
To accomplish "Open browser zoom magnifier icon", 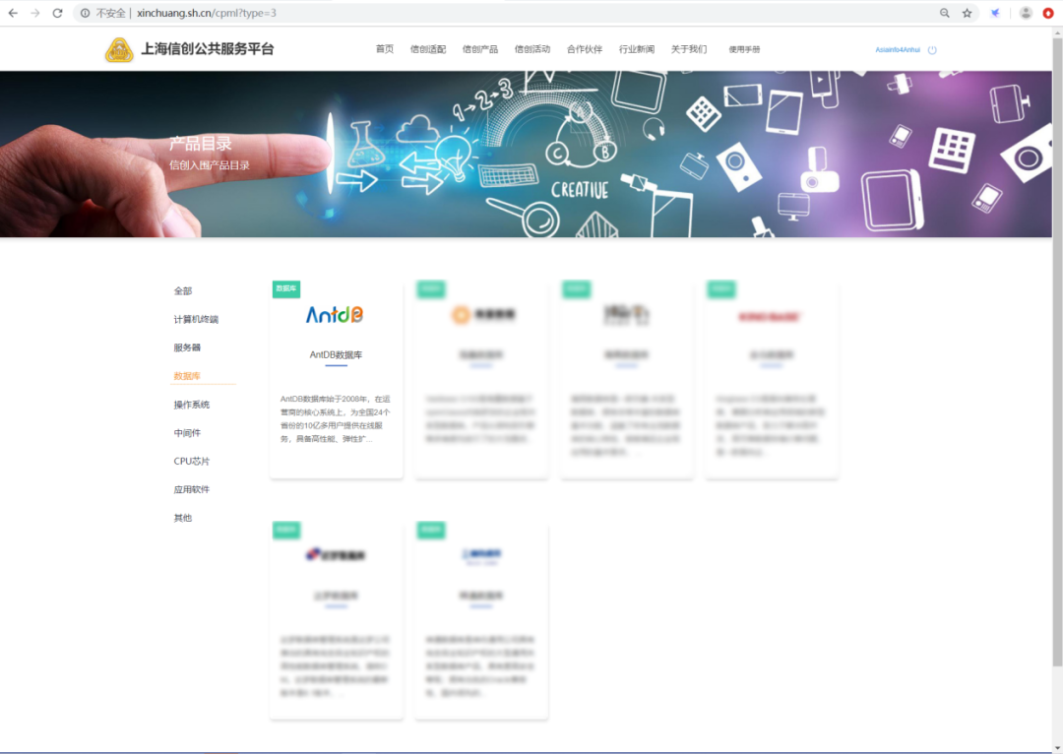I will (944, 13).
